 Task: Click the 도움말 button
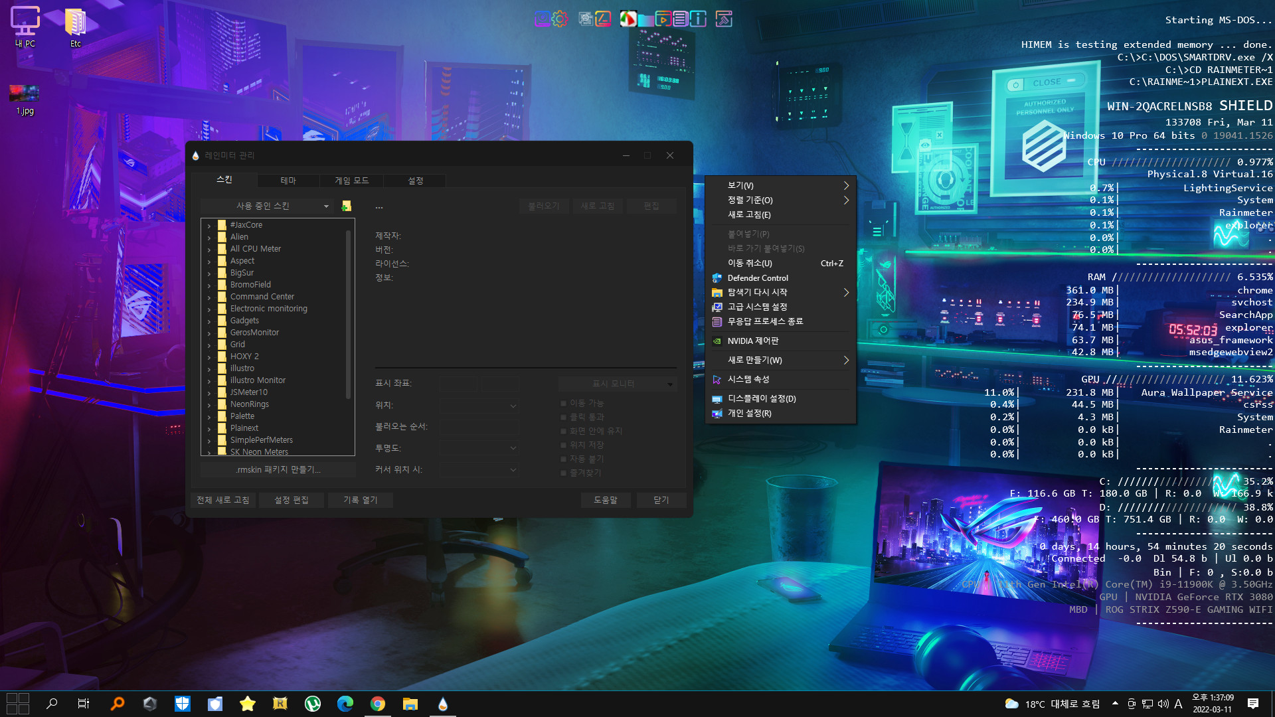(x=606, y=500)
